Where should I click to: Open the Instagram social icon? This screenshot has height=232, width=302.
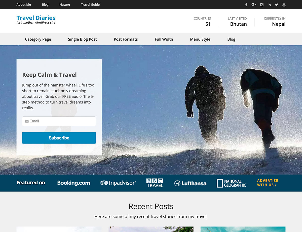point(262,5)
